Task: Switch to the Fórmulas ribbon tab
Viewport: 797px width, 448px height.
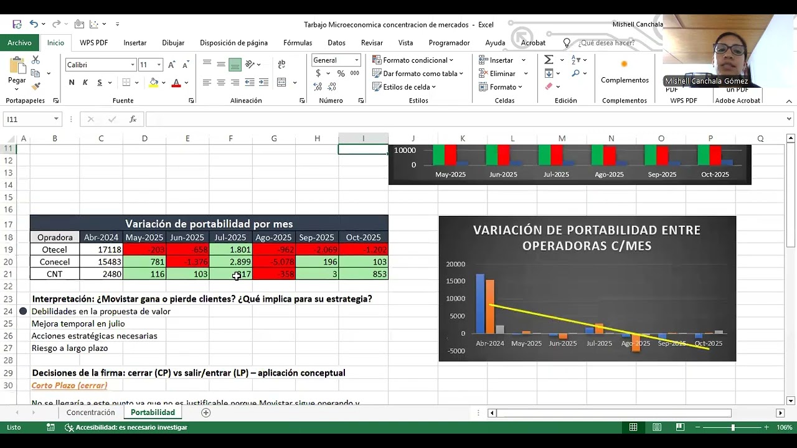Action: pos(298,43)
